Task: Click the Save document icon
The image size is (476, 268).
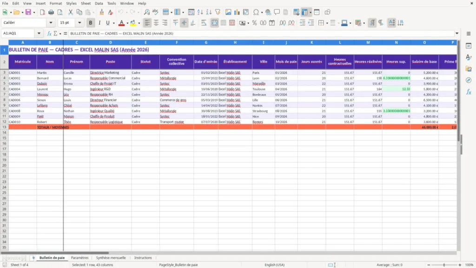Action: [28, 12]
